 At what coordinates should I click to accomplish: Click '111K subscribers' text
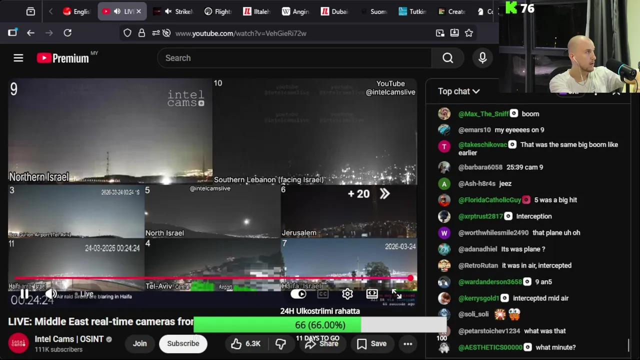click(58, 349)
